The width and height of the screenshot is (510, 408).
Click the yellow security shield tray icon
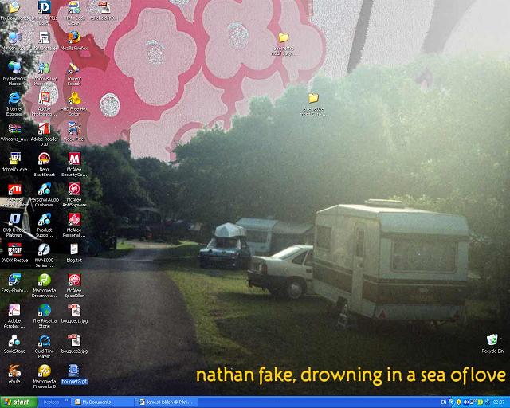pyautogui.click(x=459, y=402)
